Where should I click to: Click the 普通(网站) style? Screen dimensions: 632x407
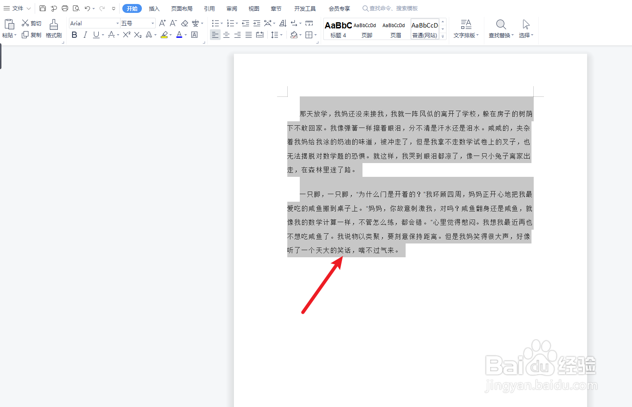click(424, 28)
